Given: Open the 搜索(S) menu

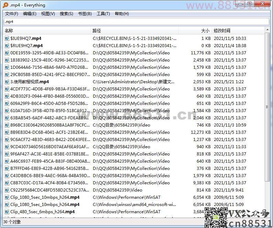Looking at the screenshot, I should [66, 14].
